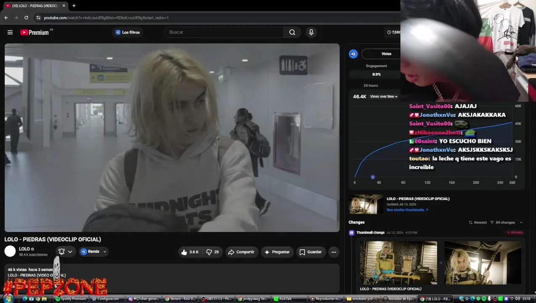536x303 pixels.
Task: Play or pause the video player
Action: pyautogui.click(x=172, y=138)
